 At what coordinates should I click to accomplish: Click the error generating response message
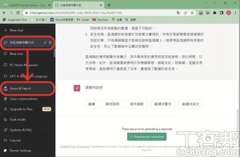(x=147, y=129)
